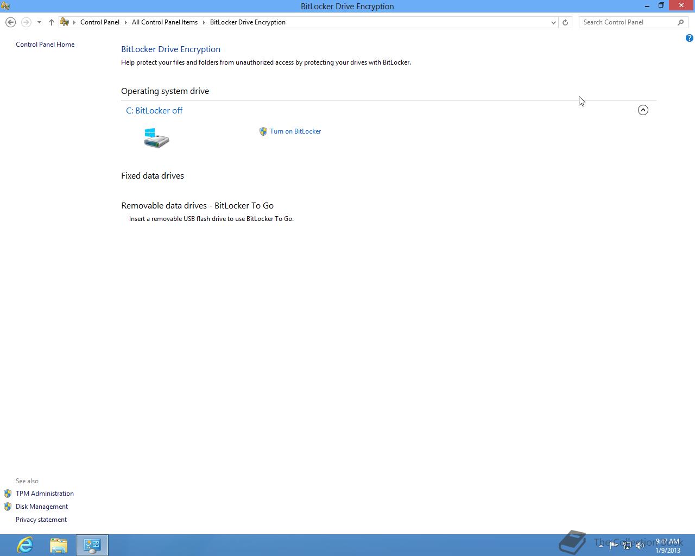
Task: Click the taskbar clock and date
Action: (667, 546)
